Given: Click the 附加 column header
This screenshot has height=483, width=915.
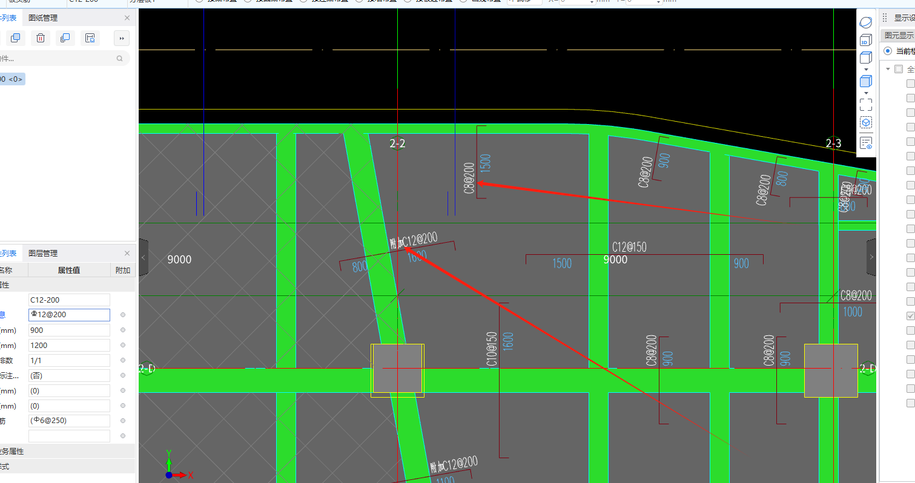Looking at the screenshot, I should tap(123, 270).
